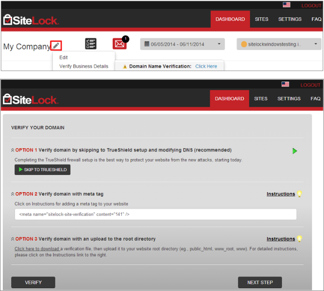Open SITES tab on Verify Domain page
The width and height of the screenshot is (324, 291).
[261, 98]
